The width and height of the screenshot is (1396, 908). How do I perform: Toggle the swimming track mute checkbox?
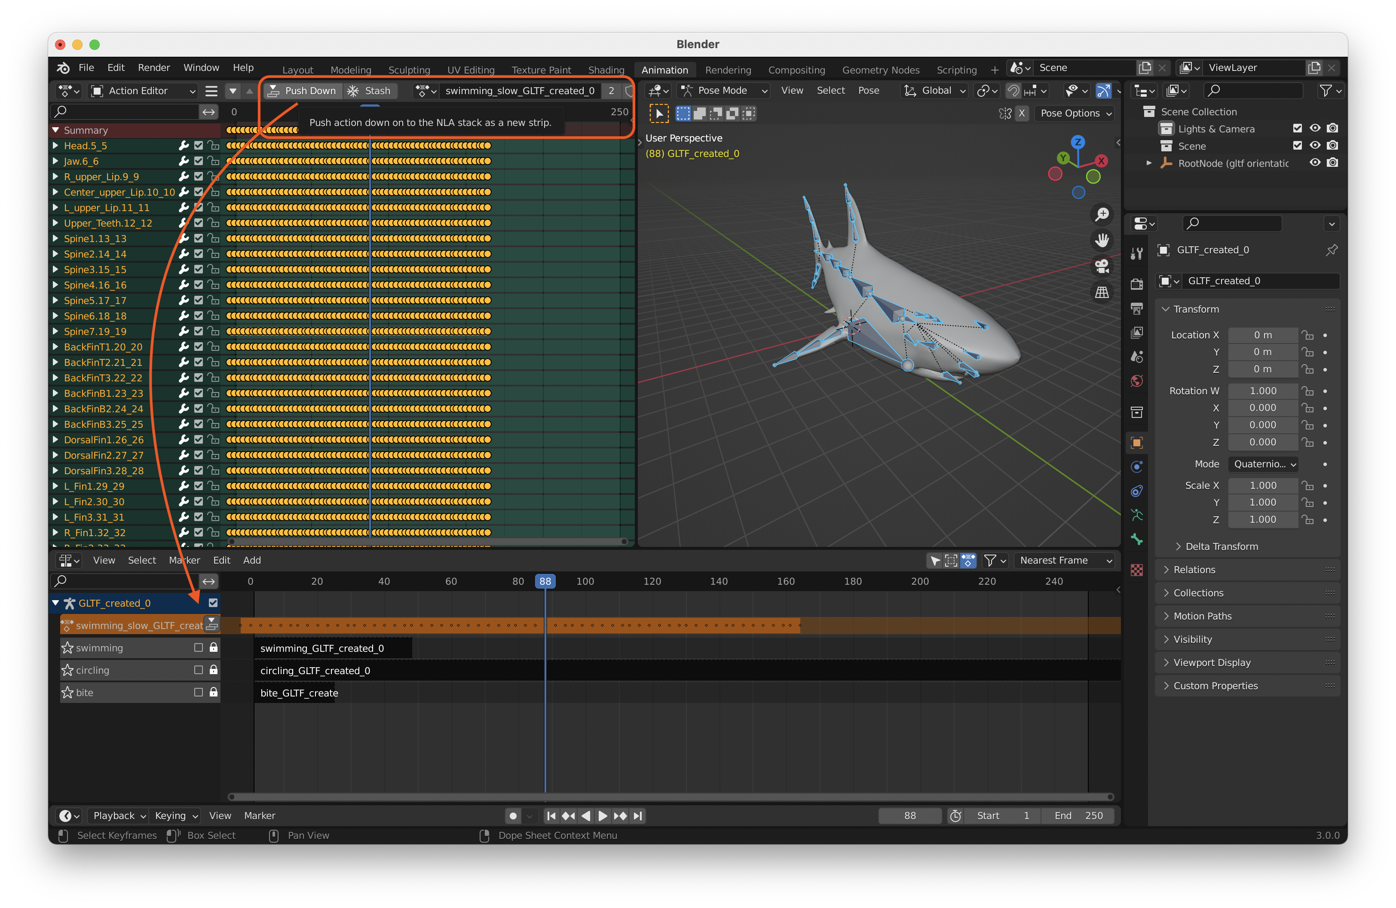pyautogui.click(x=198, y=647)
